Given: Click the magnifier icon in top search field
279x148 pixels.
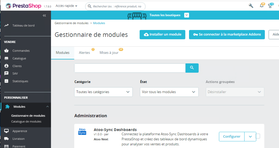Looking at the screenshot, I should 90,6.
